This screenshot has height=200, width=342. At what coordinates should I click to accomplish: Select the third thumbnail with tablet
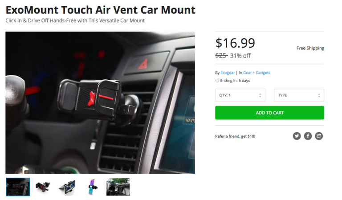coord(68,187)
